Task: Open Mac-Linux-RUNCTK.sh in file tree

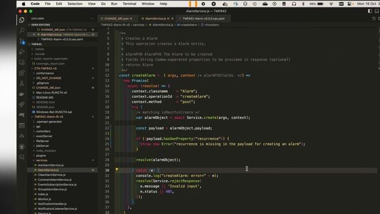Action: [52, 93]
